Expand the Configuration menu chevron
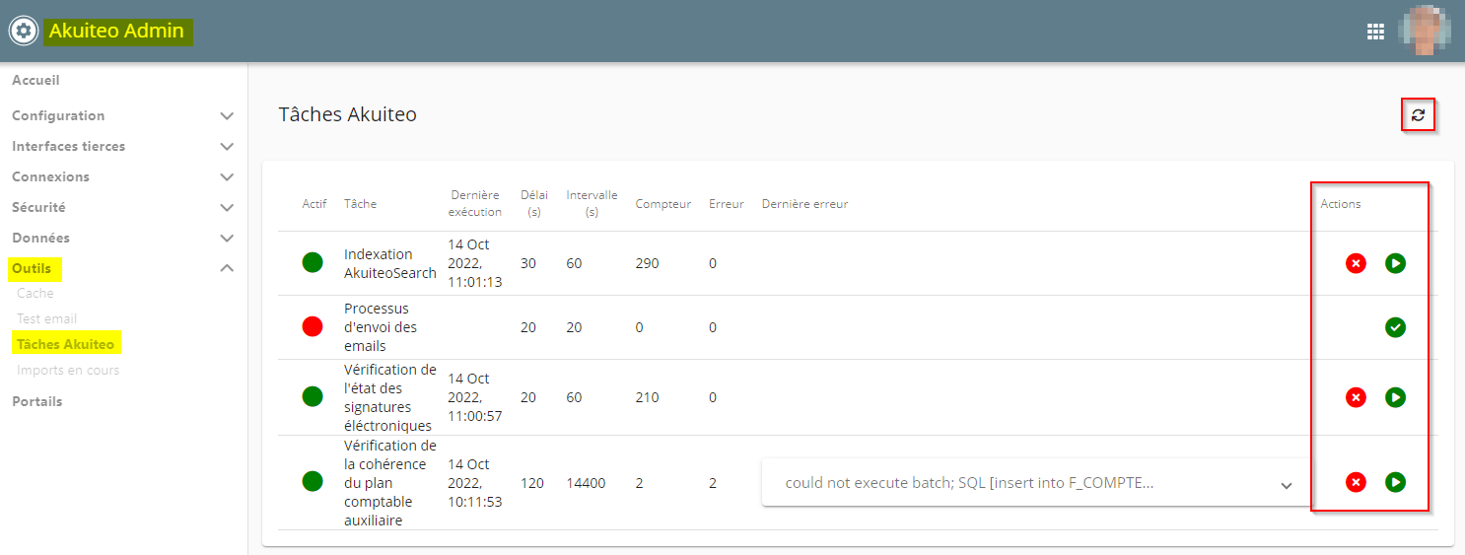1465x555 pixels. (x=227, y=116)
